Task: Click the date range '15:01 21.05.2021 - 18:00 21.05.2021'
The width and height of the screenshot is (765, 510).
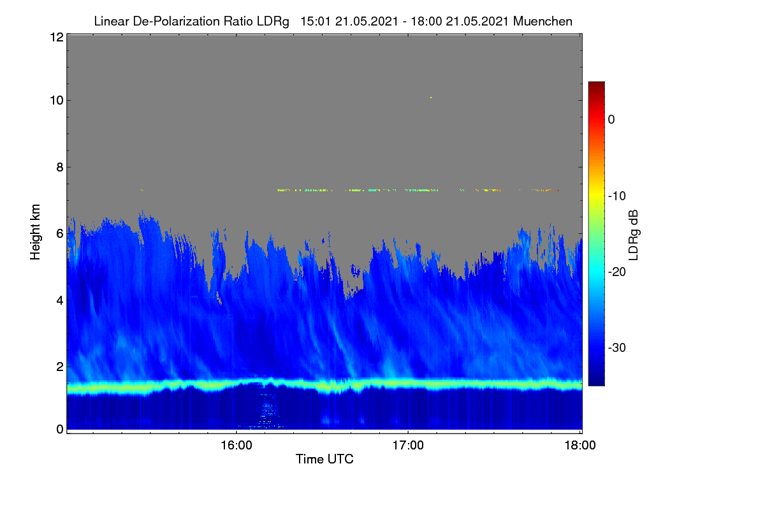Action: [404, 21]
